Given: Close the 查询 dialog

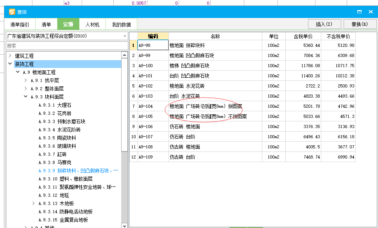Looking at the screenshot, I should coord(371,12).
